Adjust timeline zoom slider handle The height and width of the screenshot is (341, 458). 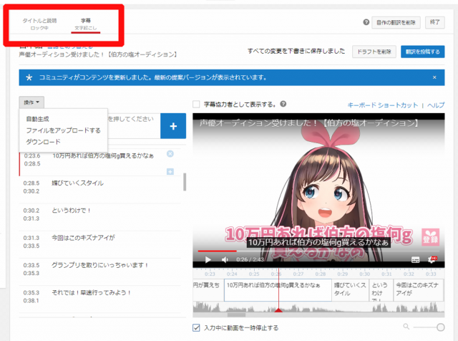(440, 327)
